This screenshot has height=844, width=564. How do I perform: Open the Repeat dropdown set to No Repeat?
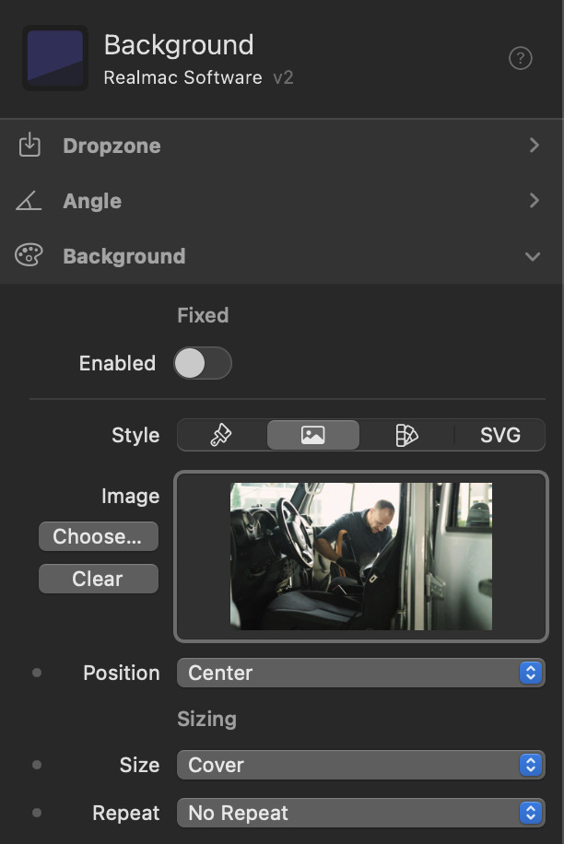[360, 813]
